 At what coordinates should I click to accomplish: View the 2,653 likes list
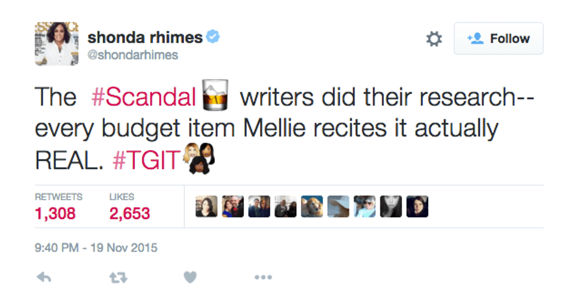(130, 213)
